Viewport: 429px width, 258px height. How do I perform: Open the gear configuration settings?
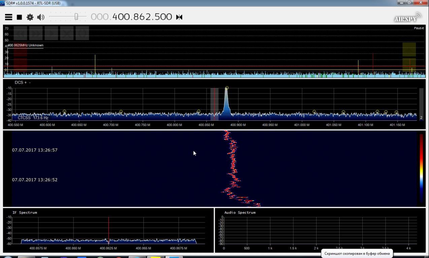30,17
